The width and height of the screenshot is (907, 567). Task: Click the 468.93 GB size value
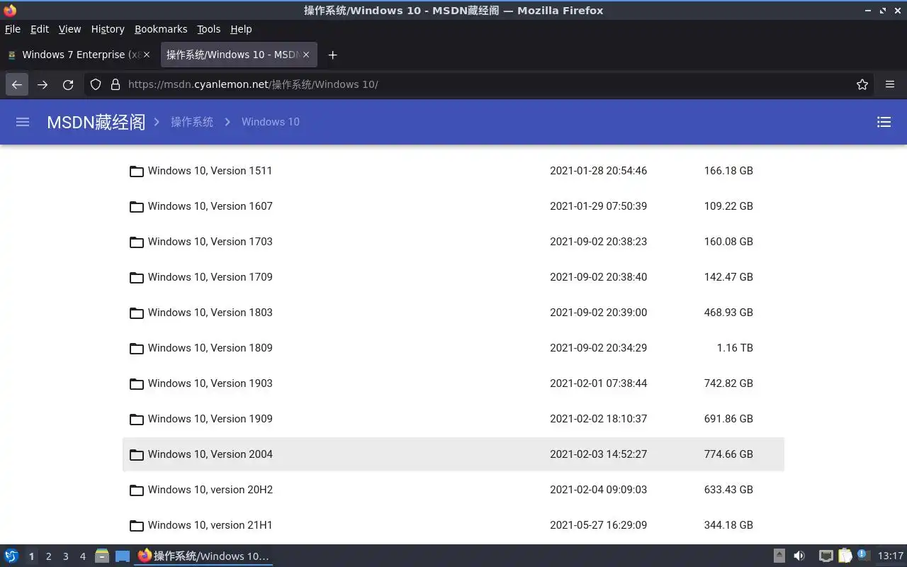pyautogui.click(x=728, y=313)
